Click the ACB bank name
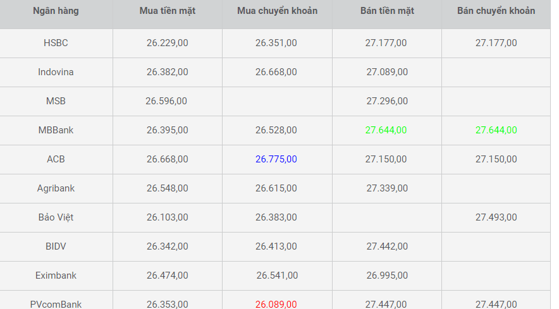Viewport: 559px width, 309px height. coord(56,159)
